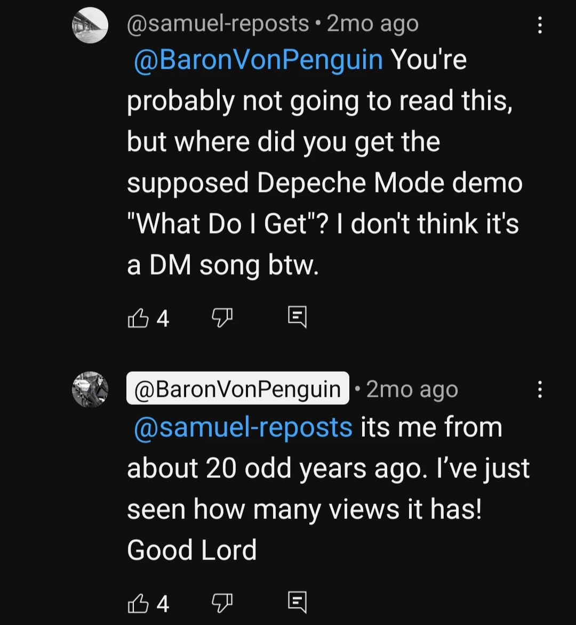Dislike the samuel-reposts comment
The width and height of the screenshot is (576, 625).
[222, 318]
